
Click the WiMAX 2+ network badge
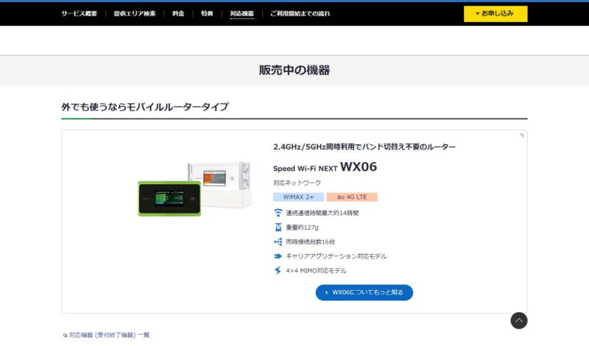(x=299, y=197)
